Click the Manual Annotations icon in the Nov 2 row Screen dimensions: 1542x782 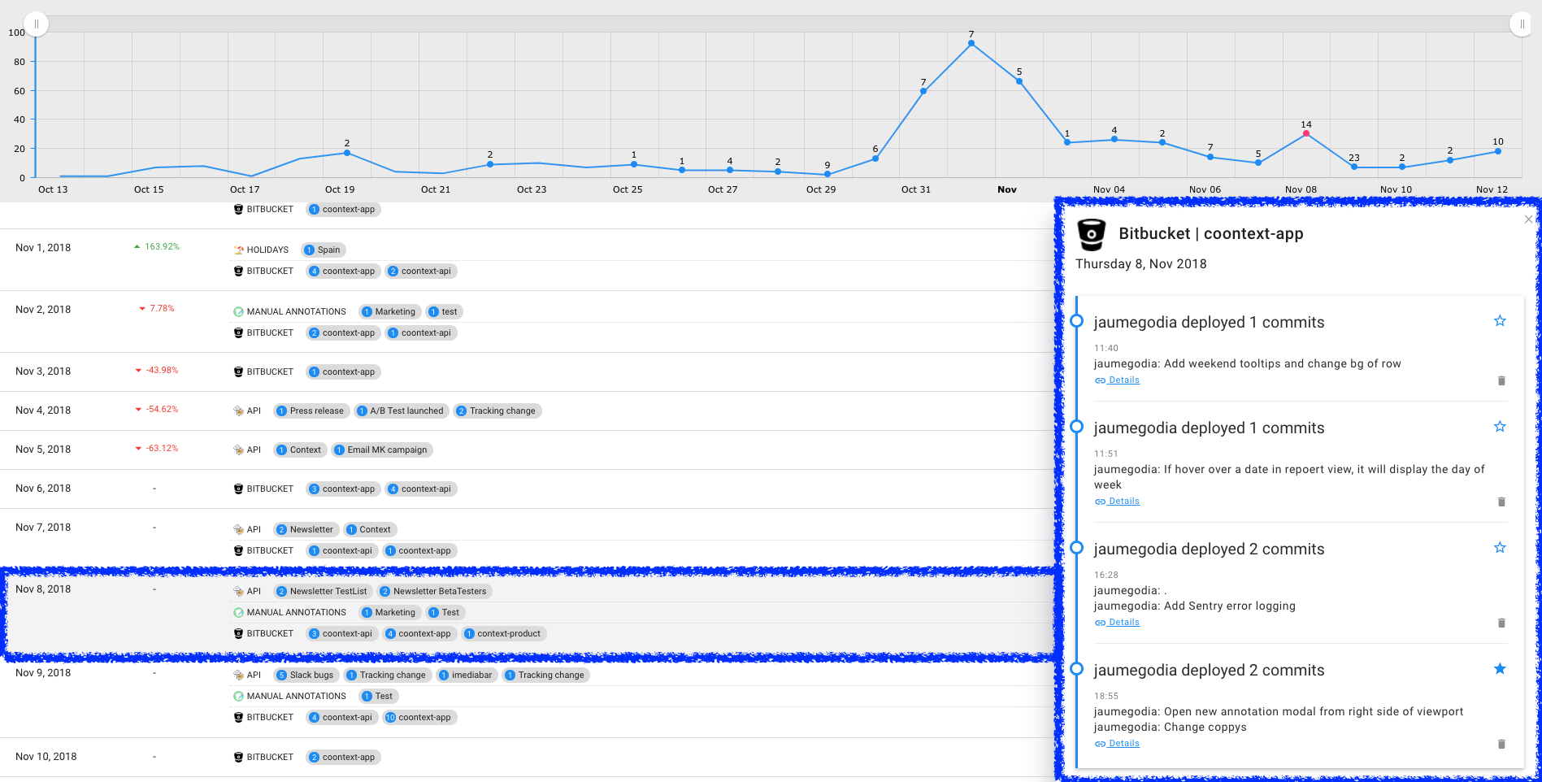pyautogui.click(x=238, y=311)
